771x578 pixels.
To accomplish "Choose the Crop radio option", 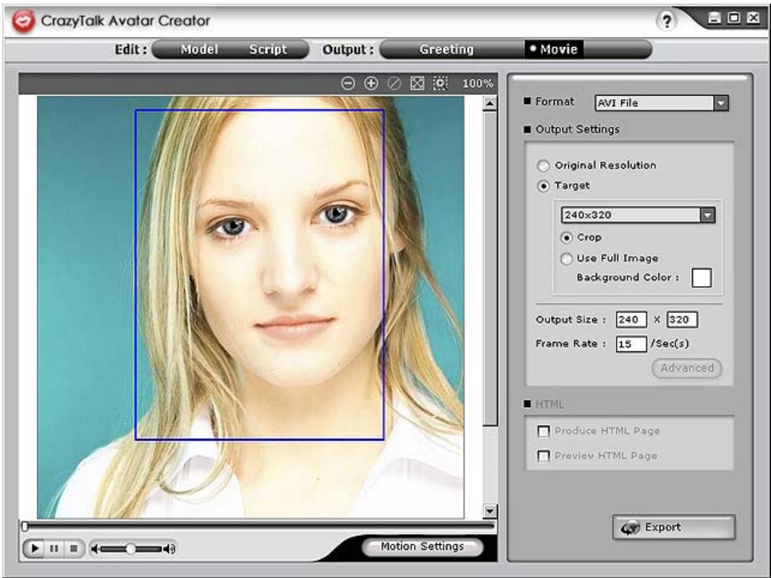I will [x=566, y=238].
